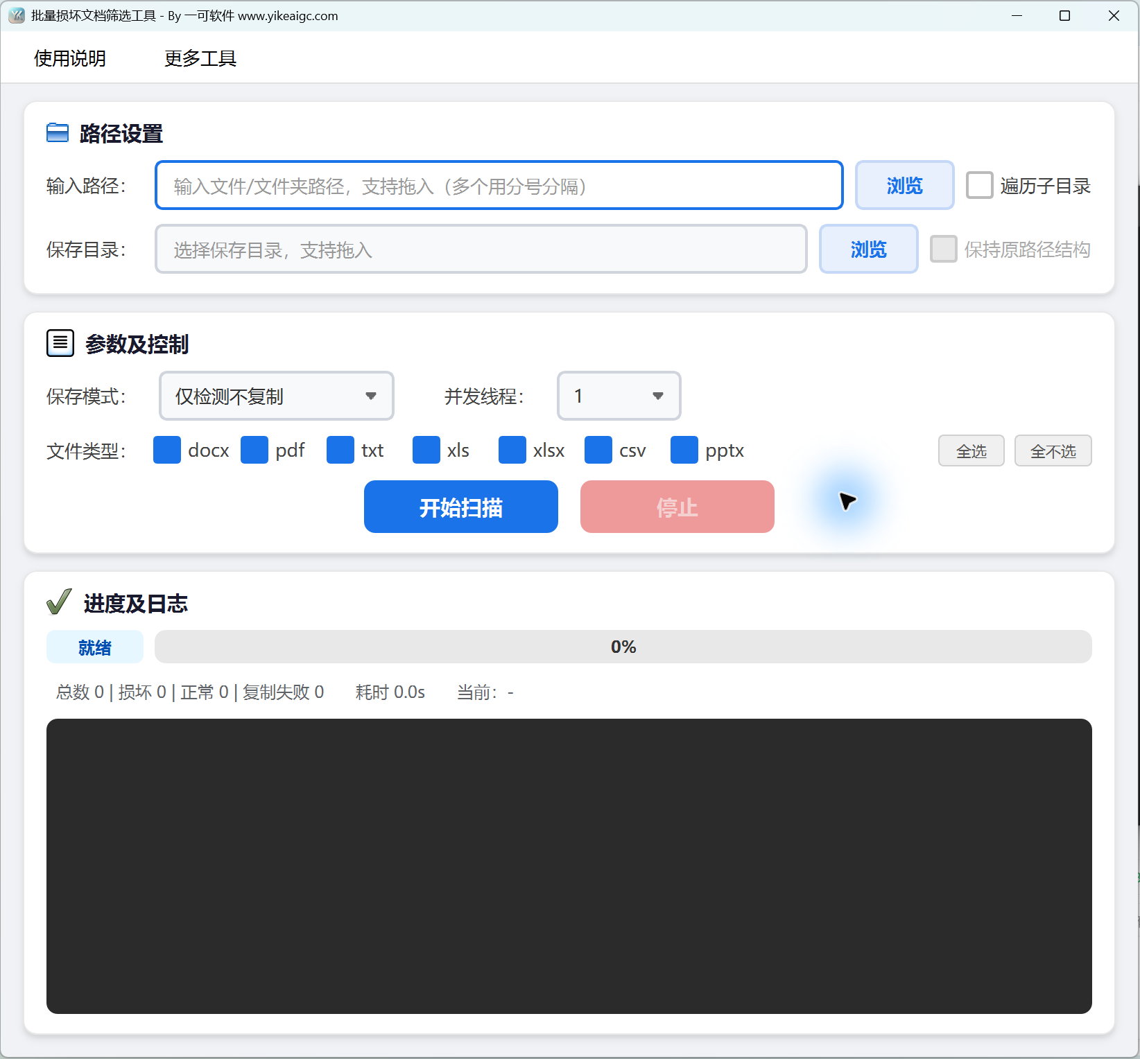Start scanning with 开始扫描 button
This screenshot has width=1140, height=1059.
(461, 507)
